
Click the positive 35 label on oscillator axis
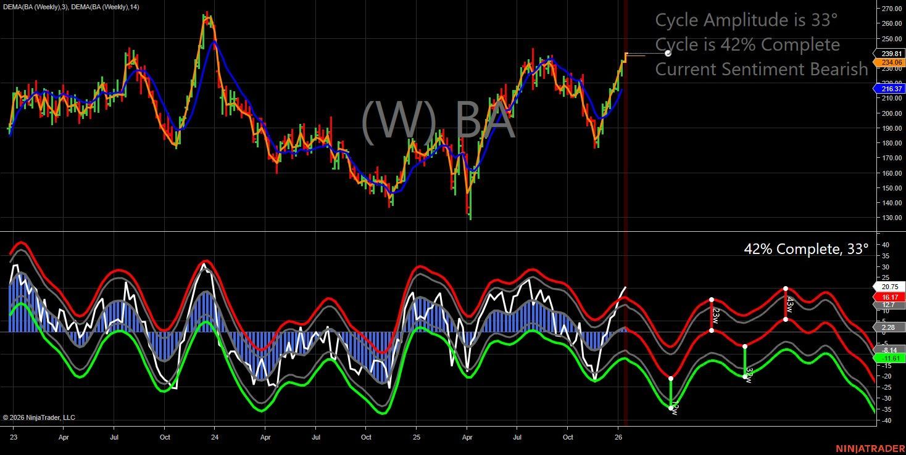pos(885,256)
